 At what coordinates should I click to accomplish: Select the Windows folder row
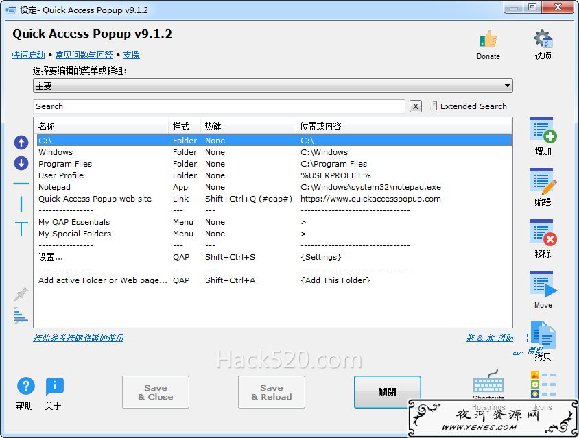274,152
